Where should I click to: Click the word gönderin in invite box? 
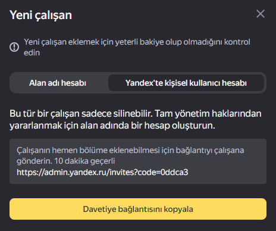34,161
